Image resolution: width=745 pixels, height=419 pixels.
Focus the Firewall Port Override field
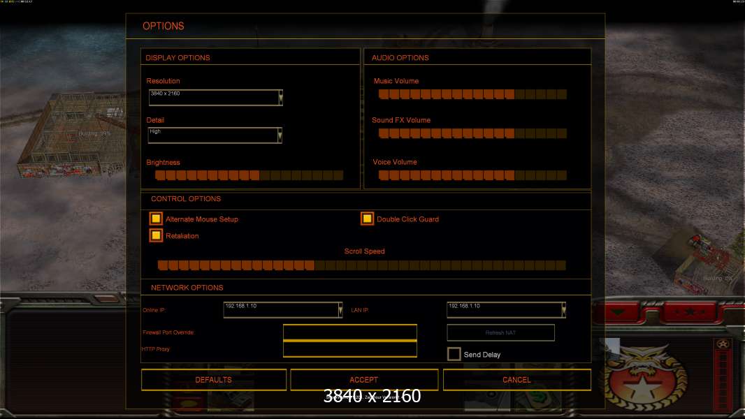350,332
